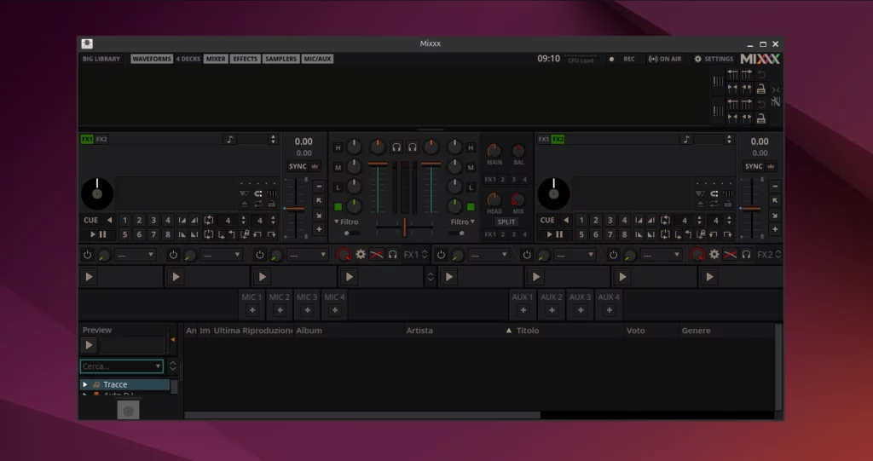Click the right deck sync leader crown

pyautogui.click(x=771, y=166)
